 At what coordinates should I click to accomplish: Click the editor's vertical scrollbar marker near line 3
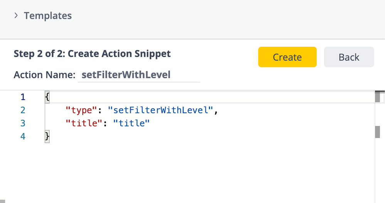click(x=378, y=131)
